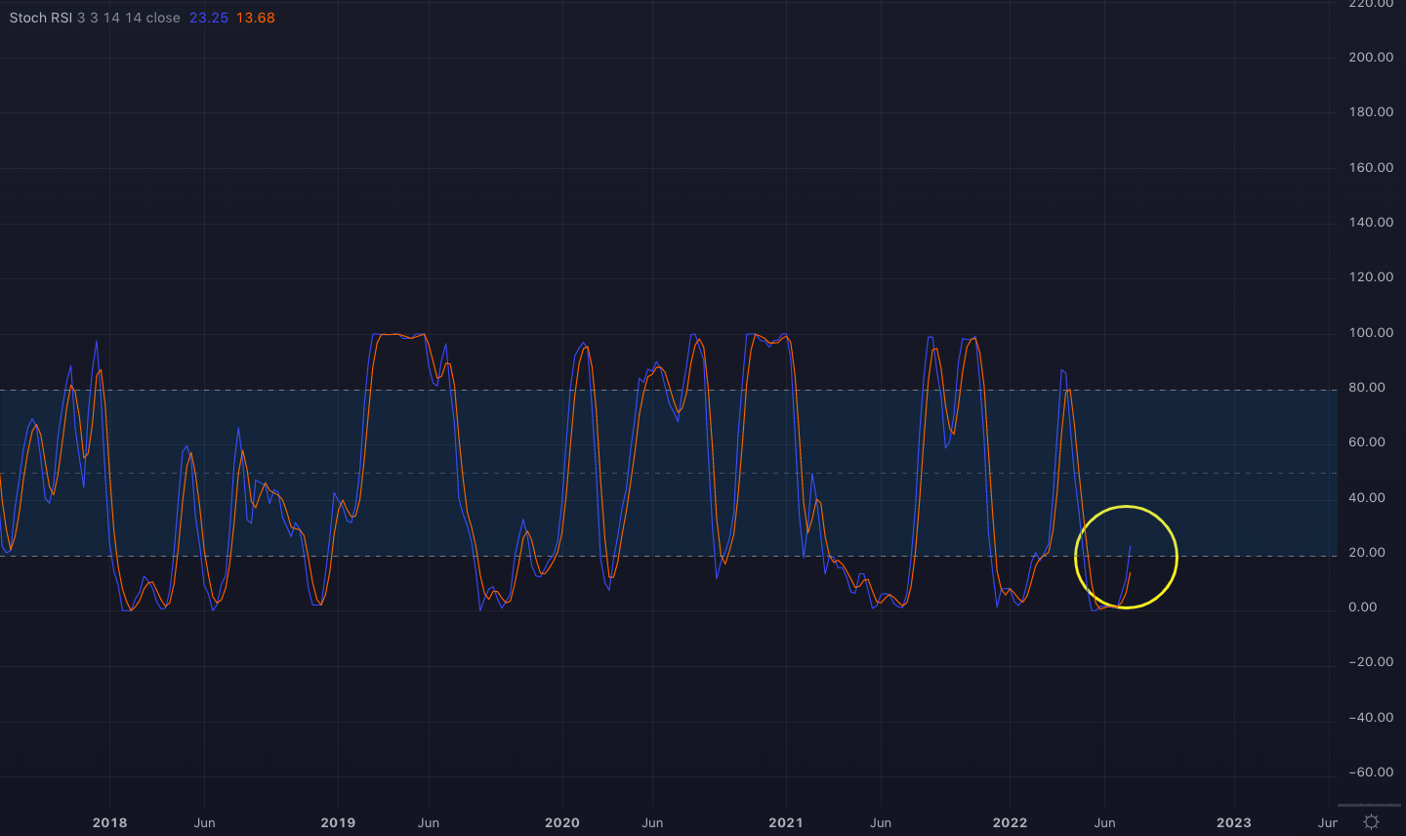Select the Stoch RSI indicator title
This screenshot has width=1406, height=836.
pos(40,18)
